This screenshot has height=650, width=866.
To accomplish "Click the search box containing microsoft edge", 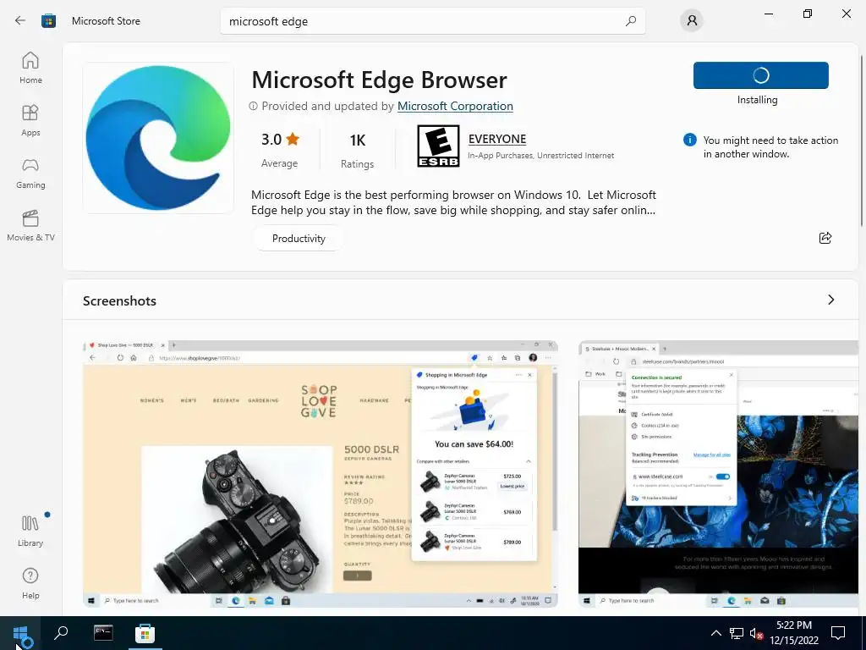I will pyautogui.click(x=432, y=21).
